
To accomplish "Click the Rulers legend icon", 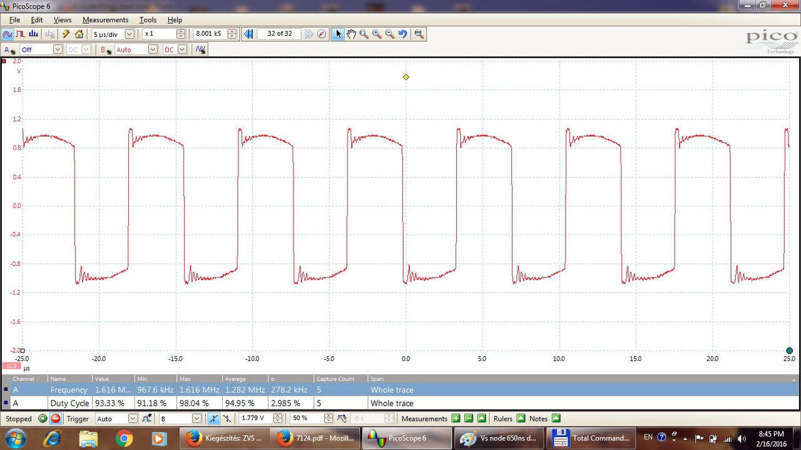I will tap(521, 419).
